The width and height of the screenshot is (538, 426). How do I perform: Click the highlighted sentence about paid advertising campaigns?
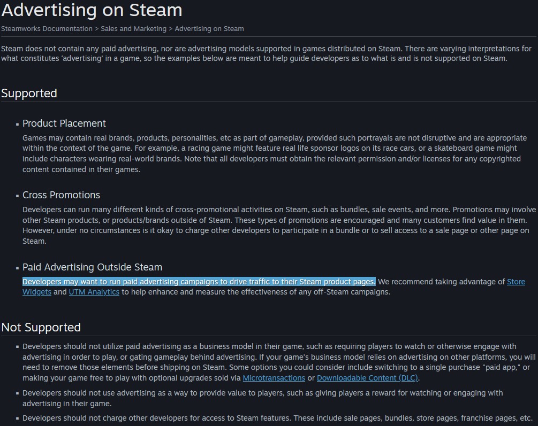(199, 282)
